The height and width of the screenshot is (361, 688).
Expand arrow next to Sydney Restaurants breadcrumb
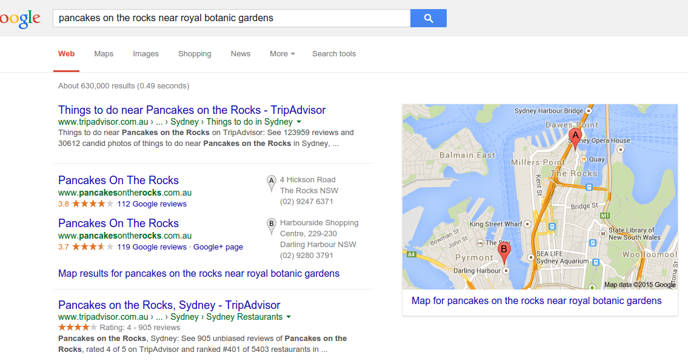[289, 317]
